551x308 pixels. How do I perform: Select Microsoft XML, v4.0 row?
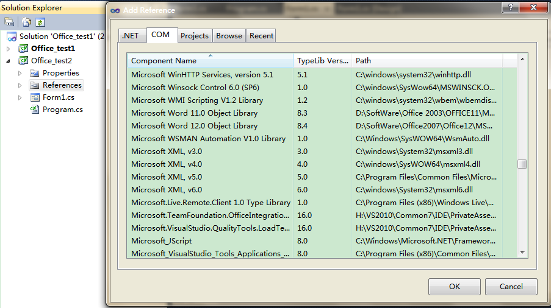point(322,164)
